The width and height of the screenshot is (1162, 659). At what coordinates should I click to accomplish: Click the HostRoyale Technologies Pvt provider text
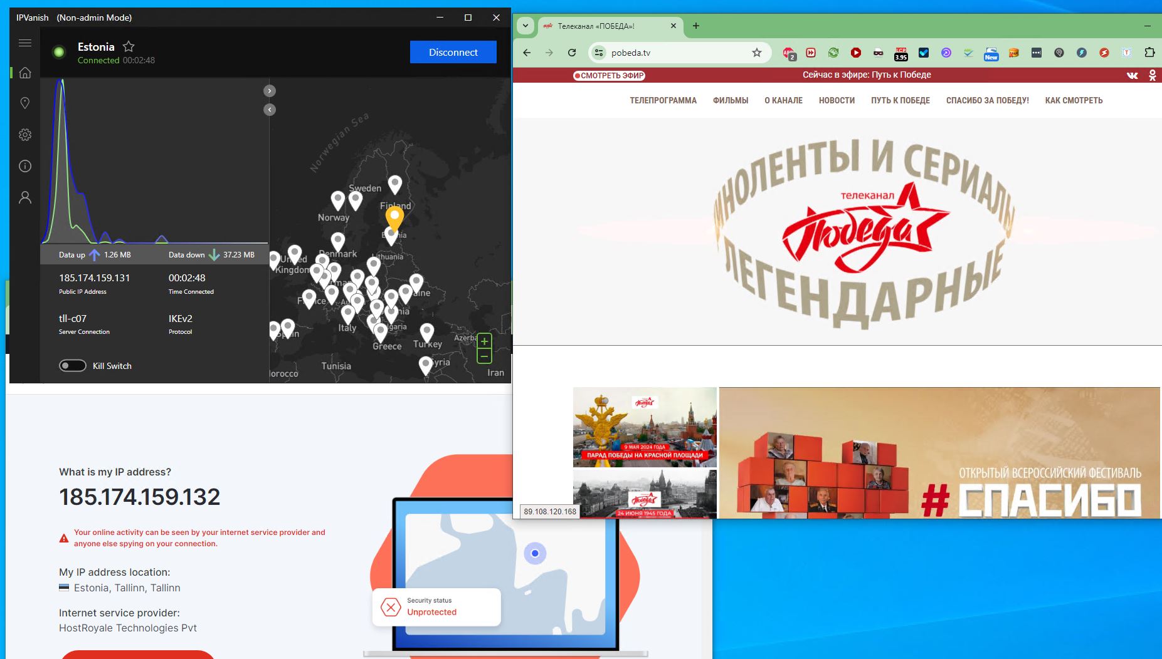(x=128, y=628)
